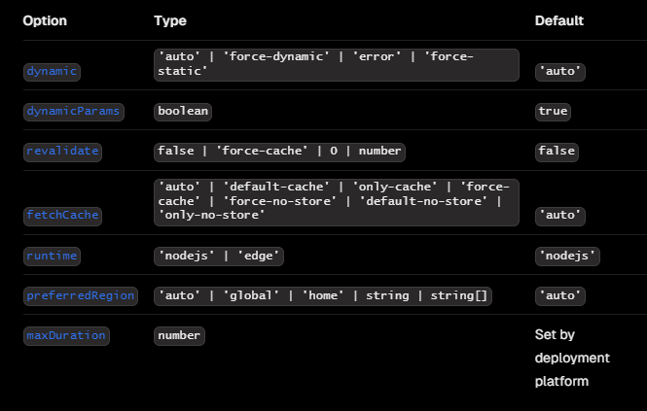Click the 'nodejs' | 'edge' type code
Viewport: 647px width, 411px height.
point(219,256)
